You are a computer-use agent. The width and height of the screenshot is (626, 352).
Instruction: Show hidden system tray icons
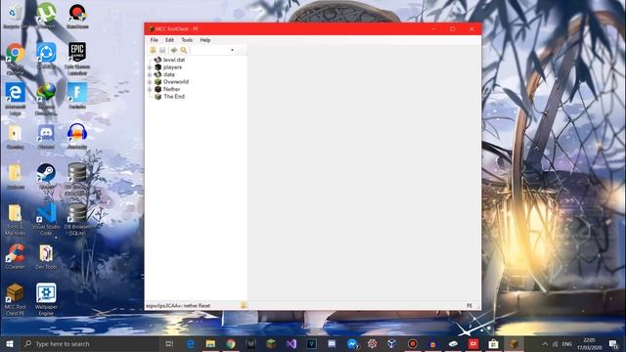[x=545, y=343]
